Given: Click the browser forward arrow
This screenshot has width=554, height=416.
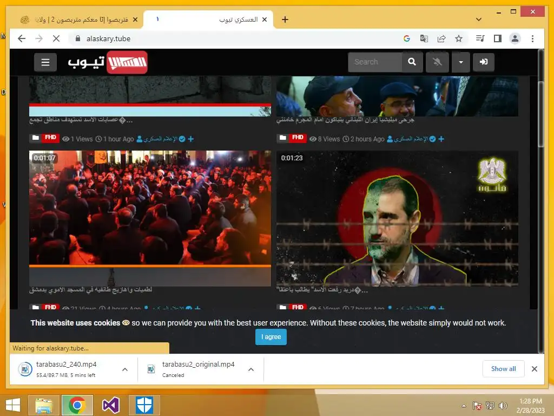Looking at the screenshot, I should pyautogui.click(x=39, y=38).
